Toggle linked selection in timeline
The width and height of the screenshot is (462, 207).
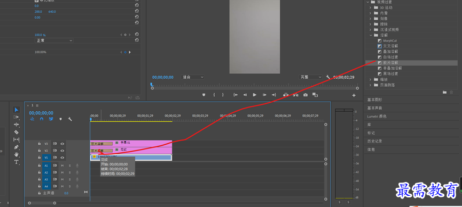[x=51, y=119]
